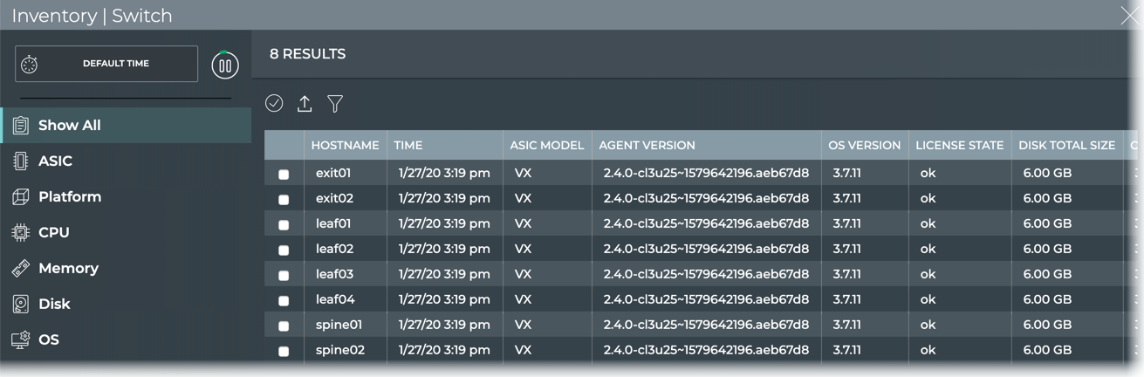This screenshot has height=377, width=1144.
Task: Sort by OS Version column header
Action: (x=866, y=146)
